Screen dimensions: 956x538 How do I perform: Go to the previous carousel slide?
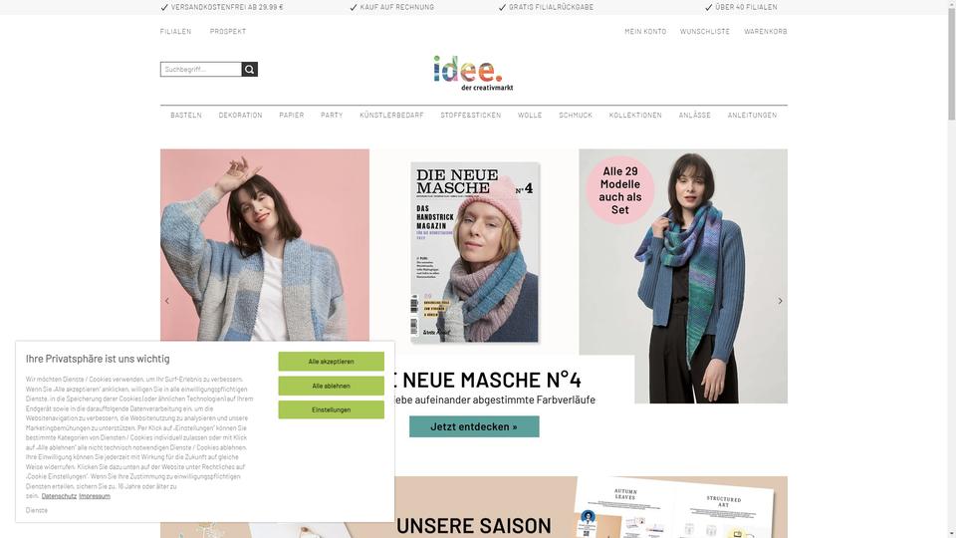[167, 301]
